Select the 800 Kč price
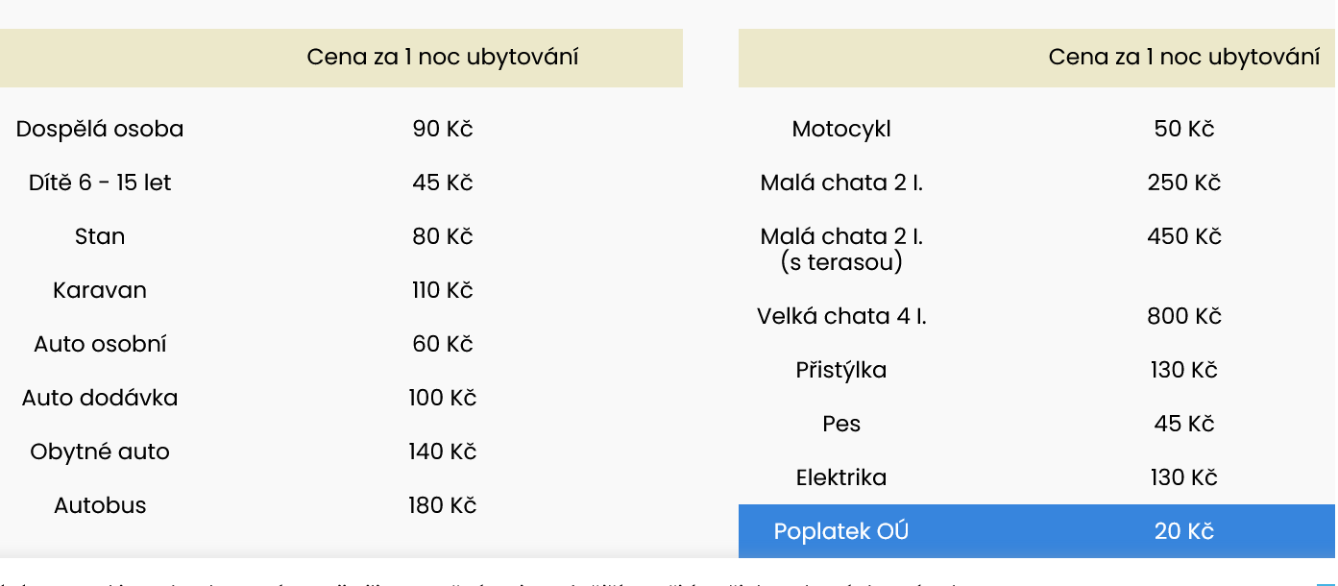Viewport: 1338px width, 586px height. pos(1184,316)
